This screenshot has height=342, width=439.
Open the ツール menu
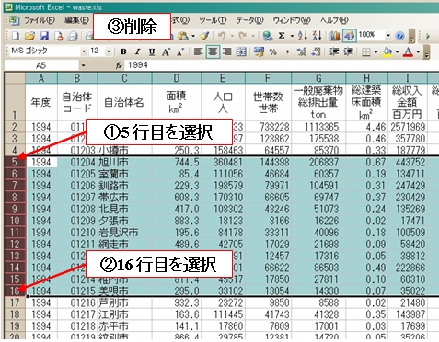[x=213, y=20]
